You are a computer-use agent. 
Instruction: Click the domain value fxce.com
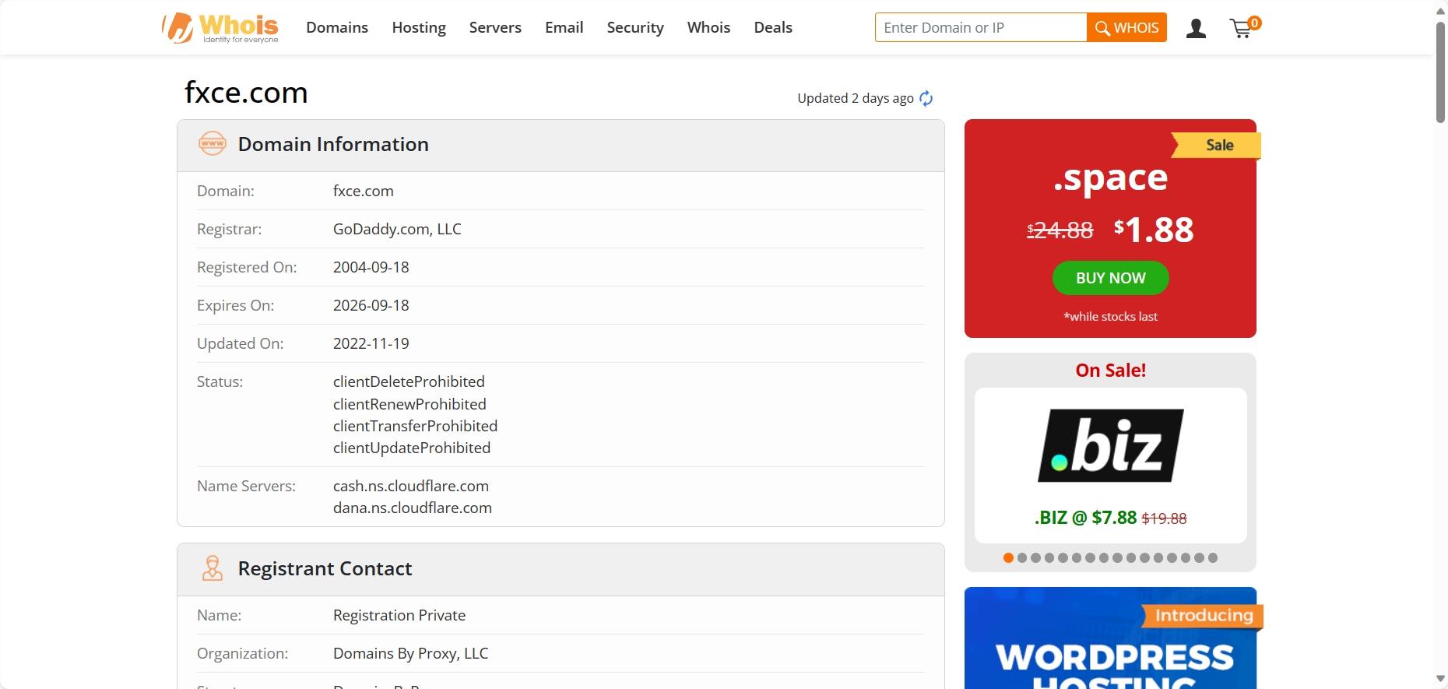coord(364,191)
